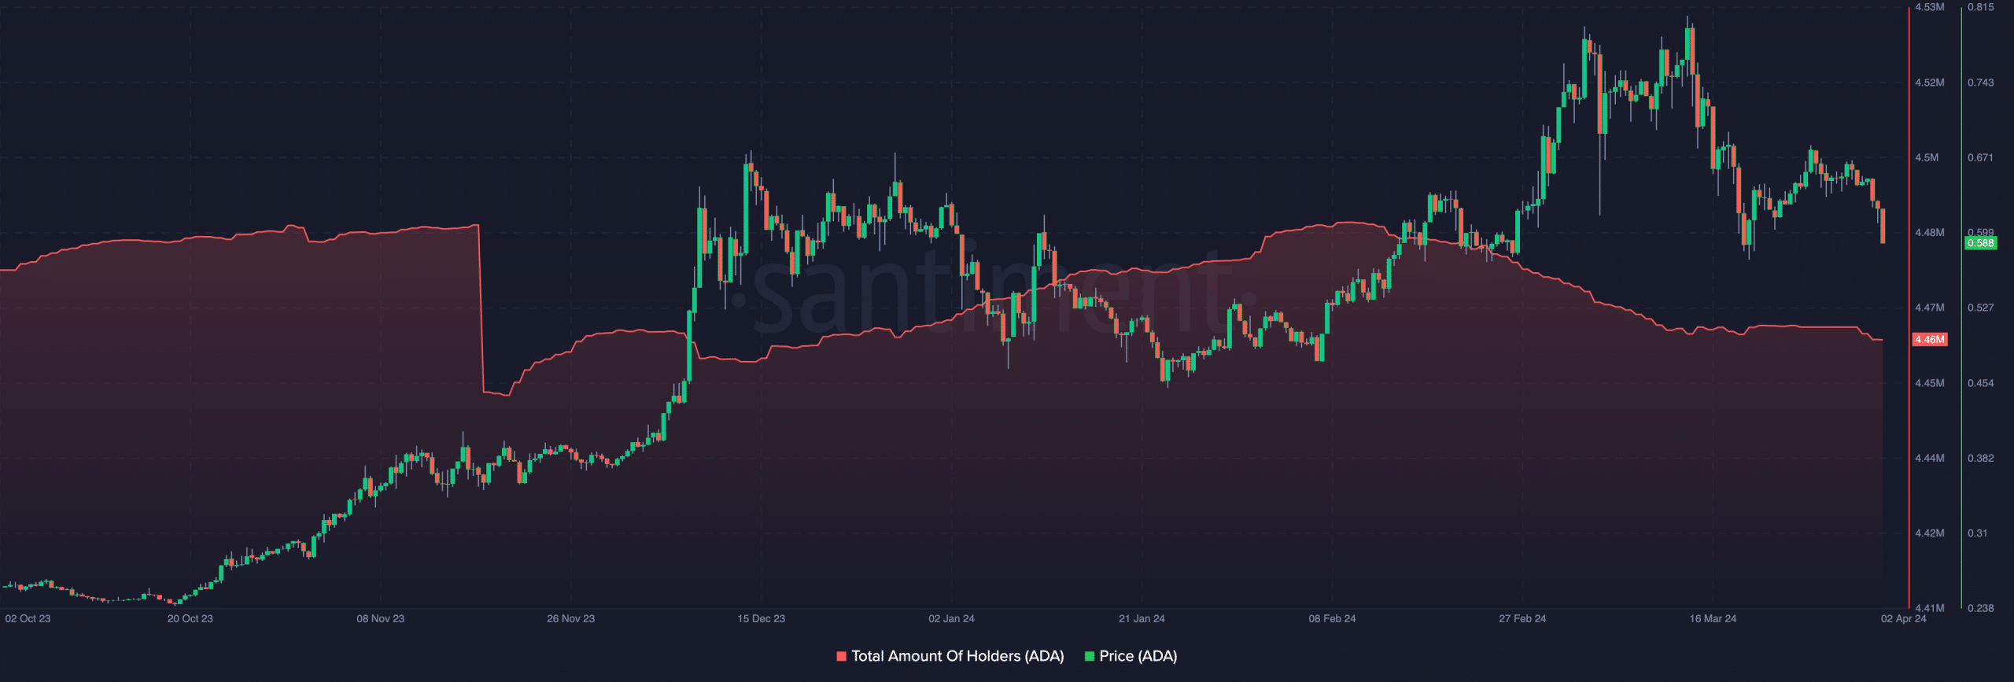This screenshot has height=682, width=2014.
Task: Click the 08 Feb 24 date label
Action: 1332,618
